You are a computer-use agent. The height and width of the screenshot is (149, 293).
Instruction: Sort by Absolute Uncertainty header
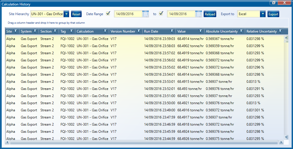(x=222, y=31)
